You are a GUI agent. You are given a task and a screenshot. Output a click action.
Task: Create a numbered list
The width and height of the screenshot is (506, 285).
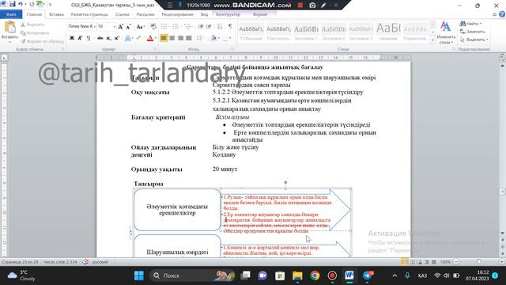pyautogui.click(x=176, y=26)
